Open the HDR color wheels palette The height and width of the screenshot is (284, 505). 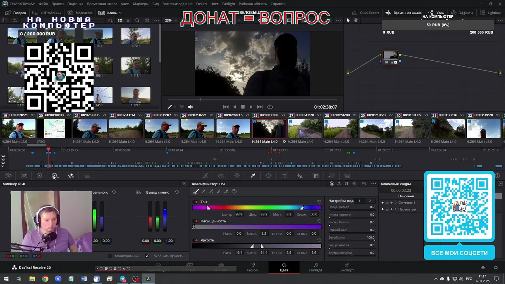(x=54, y=176)
